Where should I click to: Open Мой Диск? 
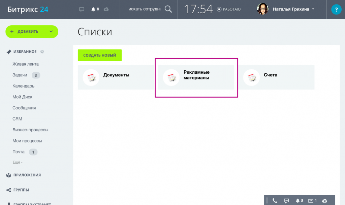[23, 97]
